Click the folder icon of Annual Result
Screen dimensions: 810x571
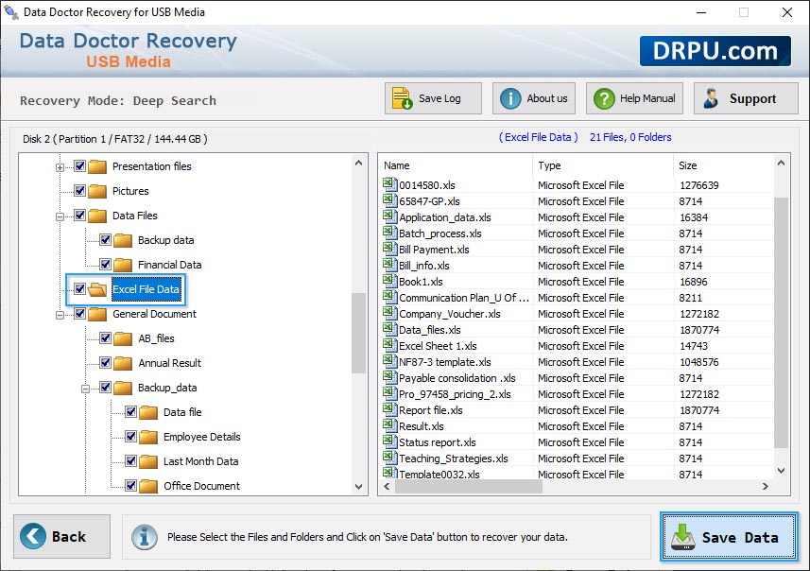pyautogui.click(x=123, y=363)
